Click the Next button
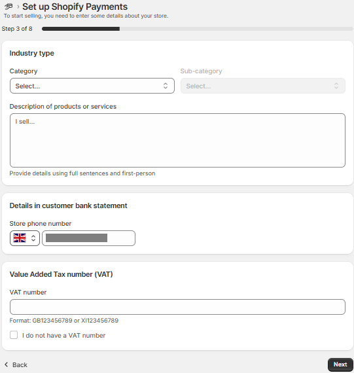Screen dimensions: 354x373 coord(340,364)
